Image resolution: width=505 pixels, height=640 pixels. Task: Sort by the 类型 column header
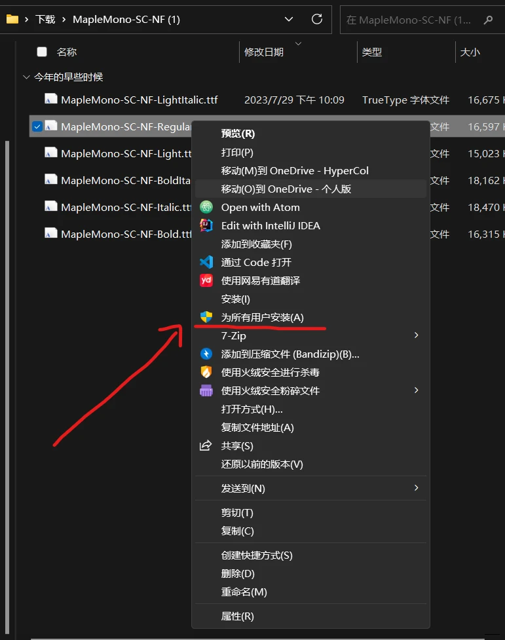coord(371,52)
